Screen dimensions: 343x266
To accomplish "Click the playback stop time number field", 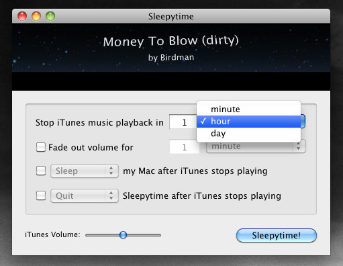I will click(x=183, y=122).
